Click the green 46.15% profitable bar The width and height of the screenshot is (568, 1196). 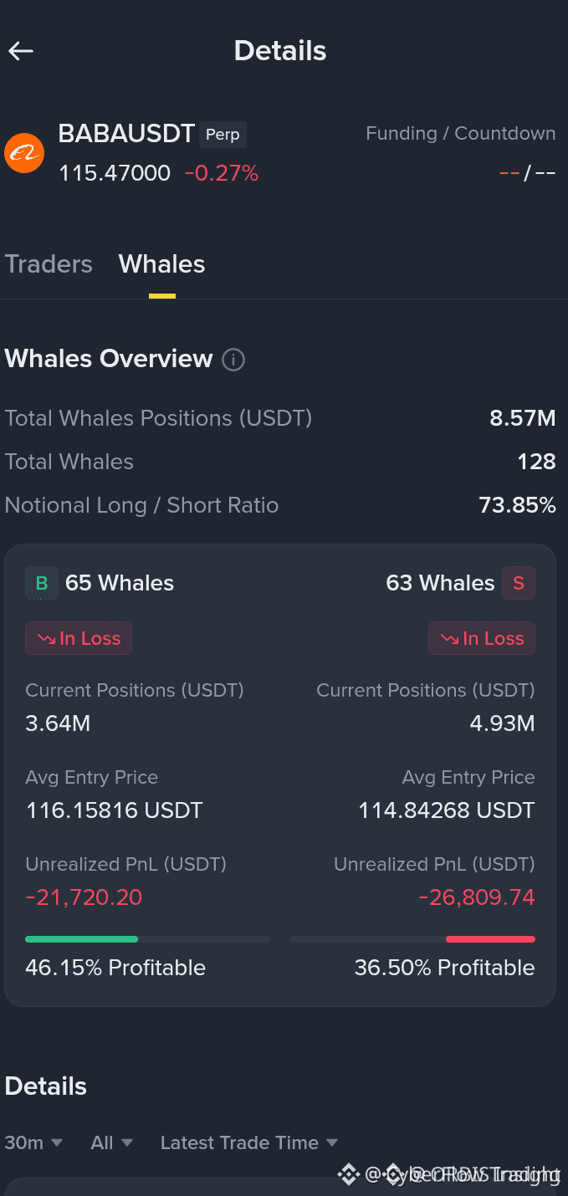81,939
